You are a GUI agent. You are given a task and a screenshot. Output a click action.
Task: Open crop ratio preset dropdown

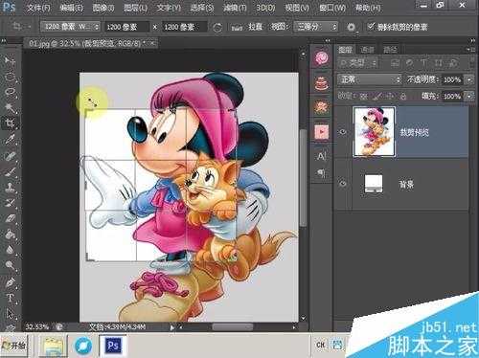(71, 27)
